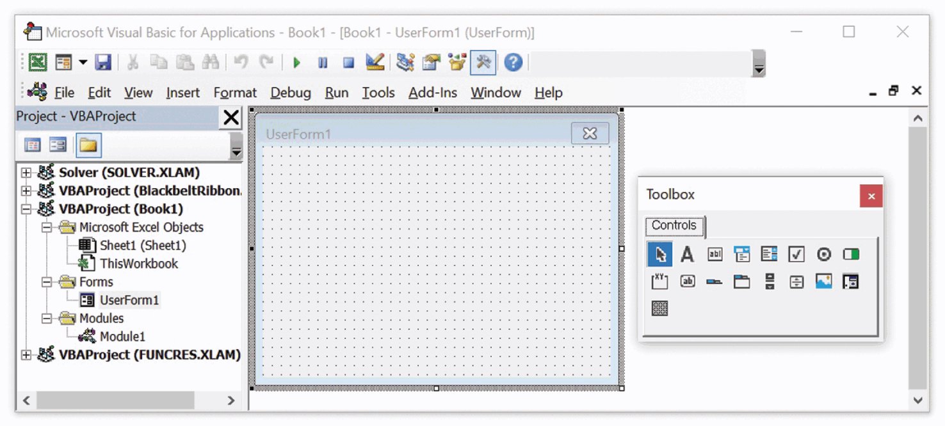This screenshot has height=426, width=945.
Task: Click the Project pane horizontal scrollbar
Action: pos(115,400)
